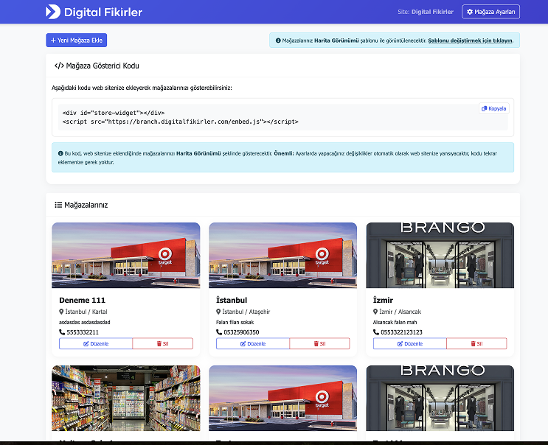Click location pin icon for İzmir / Alsancak

(x=375, y=312)
